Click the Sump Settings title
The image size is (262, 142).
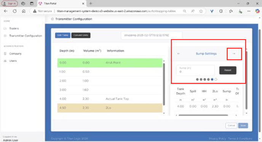point(206,53)
